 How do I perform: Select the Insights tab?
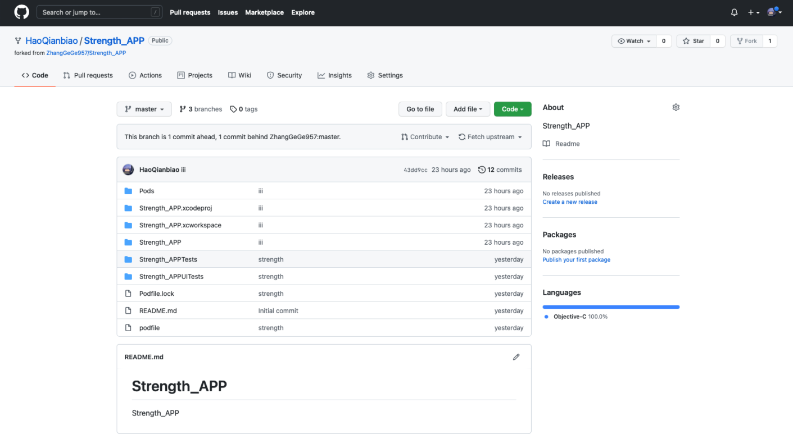[334, 75]
